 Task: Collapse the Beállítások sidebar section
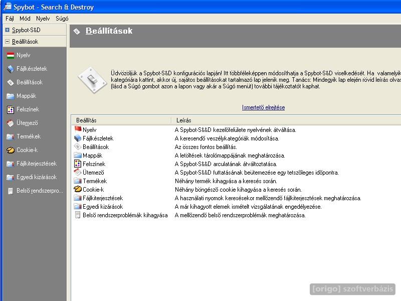(8, 42)
